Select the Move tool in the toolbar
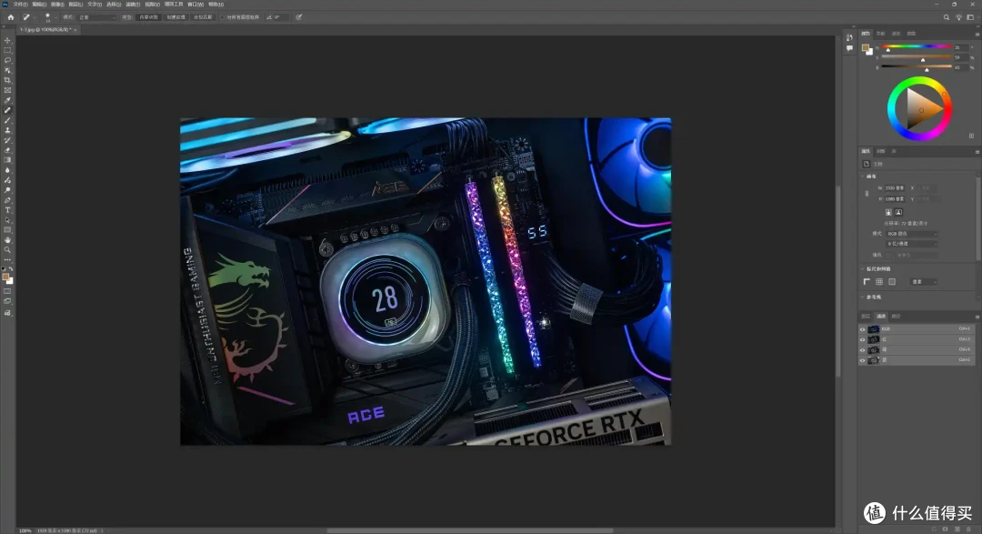The image size is (982, 534). tap(7, 40)
